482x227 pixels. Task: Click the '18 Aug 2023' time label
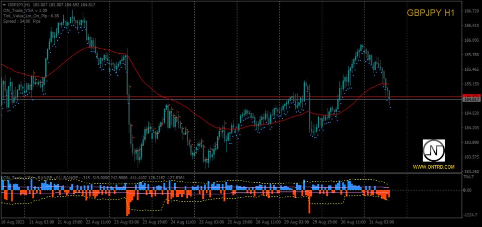(x=12, y=221)
